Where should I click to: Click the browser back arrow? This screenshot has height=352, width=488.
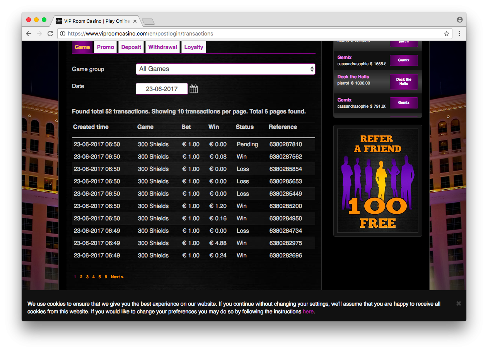(29, 34)
